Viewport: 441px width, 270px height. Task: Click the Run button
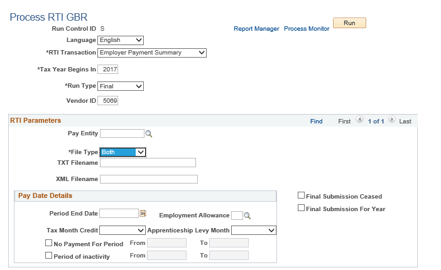pyautogui.click(x=349, y=23)
